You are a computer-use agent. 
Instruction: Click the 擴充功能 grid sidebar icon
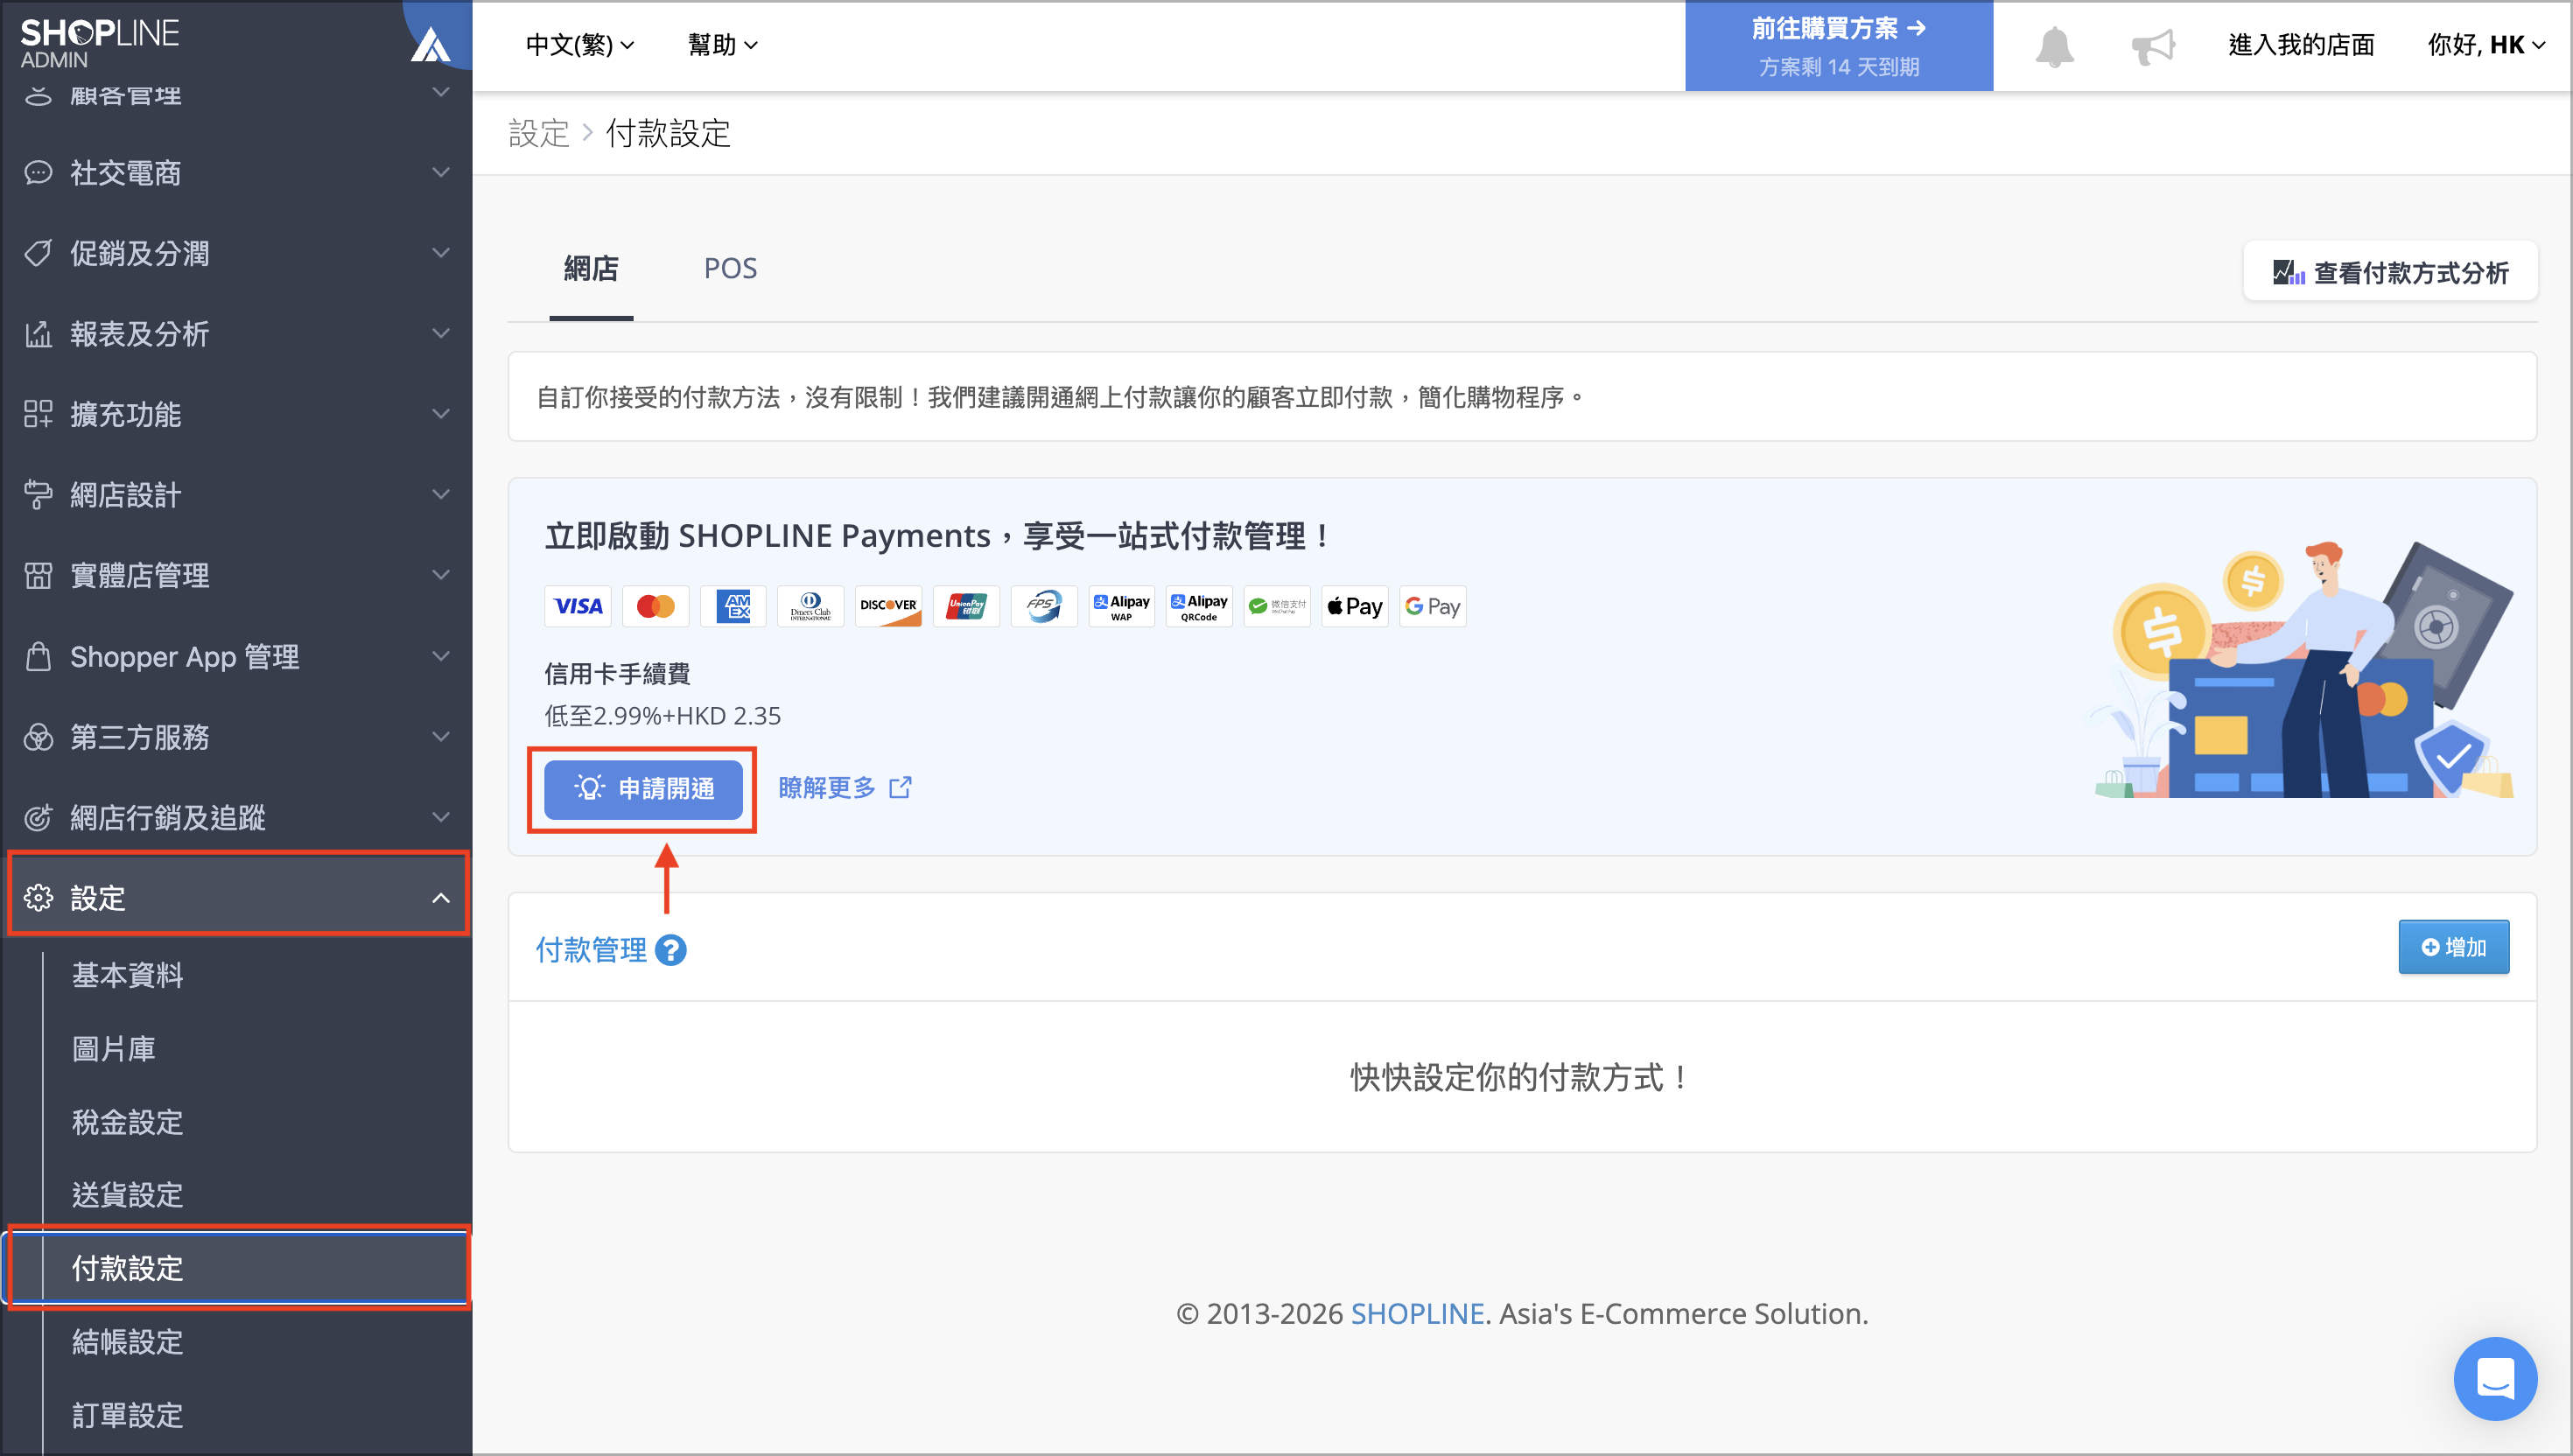tap(38, 414)
